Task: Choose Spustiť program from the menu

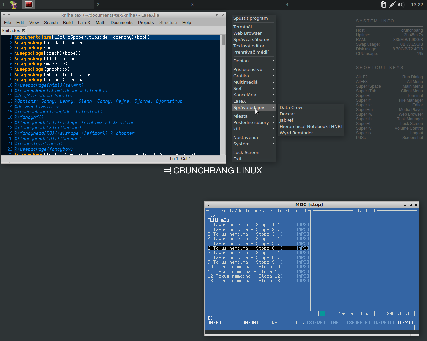Action: point(254,18)
